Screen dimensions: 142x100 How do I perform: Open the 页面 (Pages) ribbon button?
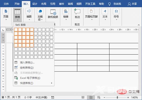6,14
